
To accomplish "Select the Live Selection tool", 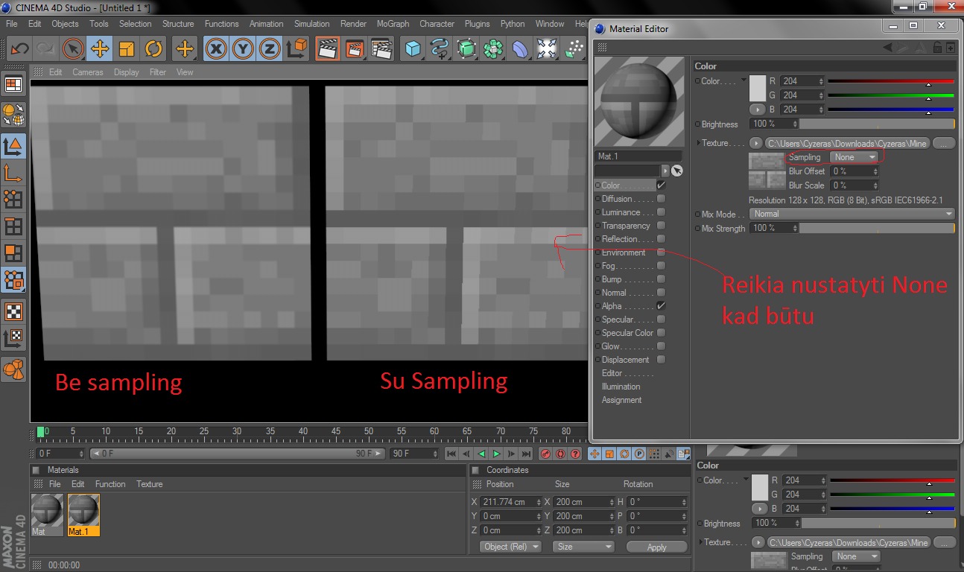I will coord(72,49).
